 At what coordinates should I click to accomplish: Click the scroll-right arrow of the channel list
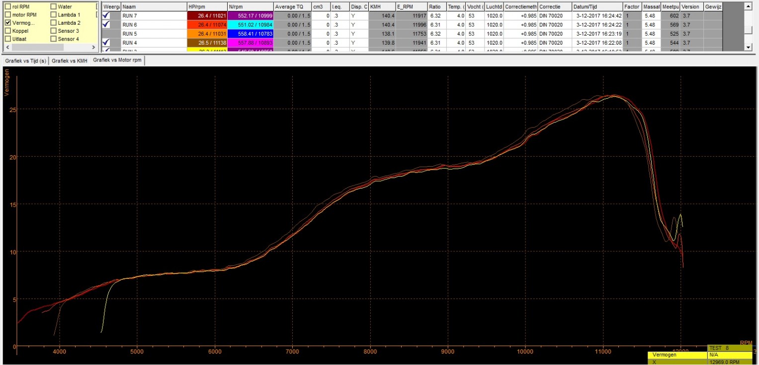coord(93,47)
